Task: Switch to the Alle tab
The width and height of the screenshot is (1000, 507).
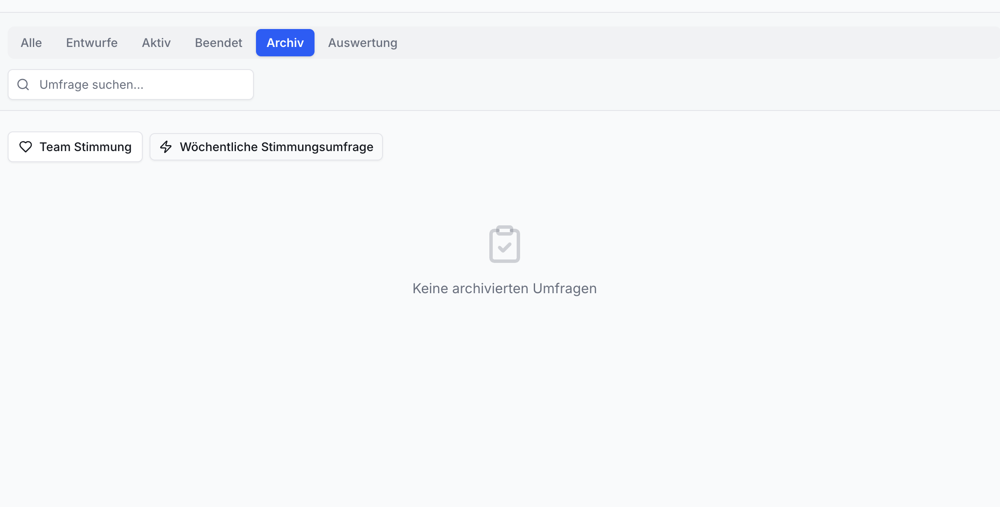Action: tap(31, 43)
